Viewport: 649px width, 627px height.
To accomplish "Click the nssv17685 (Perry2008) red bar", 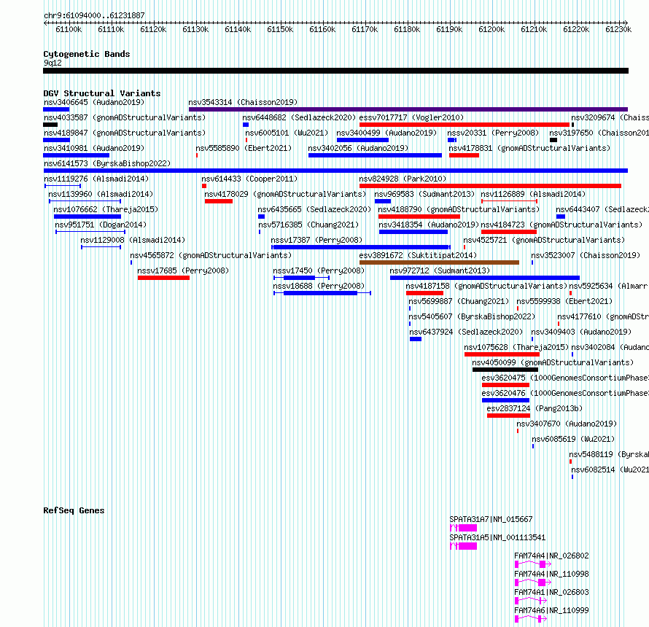I will pyautogui.click(x=163, y=278).
